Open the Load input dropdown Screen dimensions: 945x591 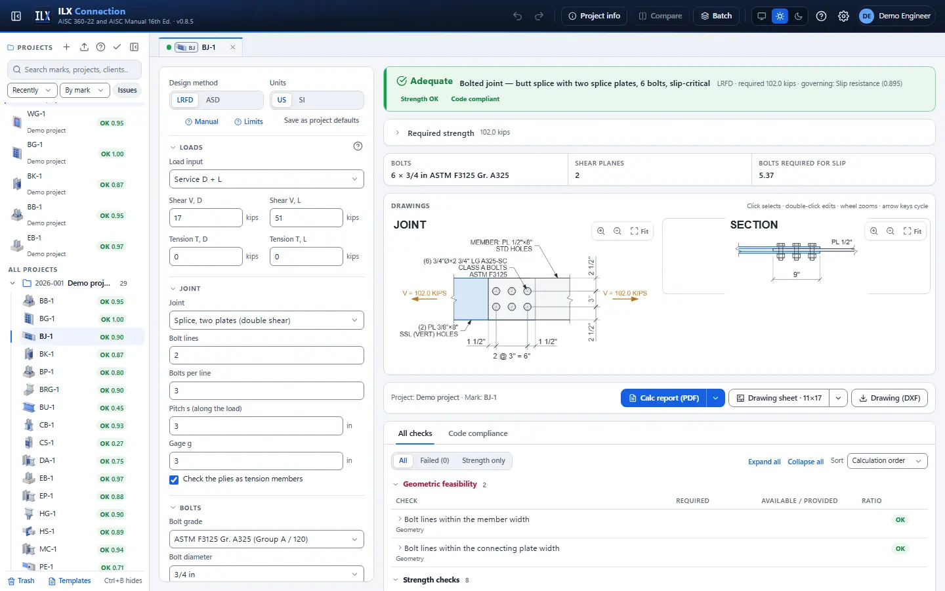pos(266,179)
